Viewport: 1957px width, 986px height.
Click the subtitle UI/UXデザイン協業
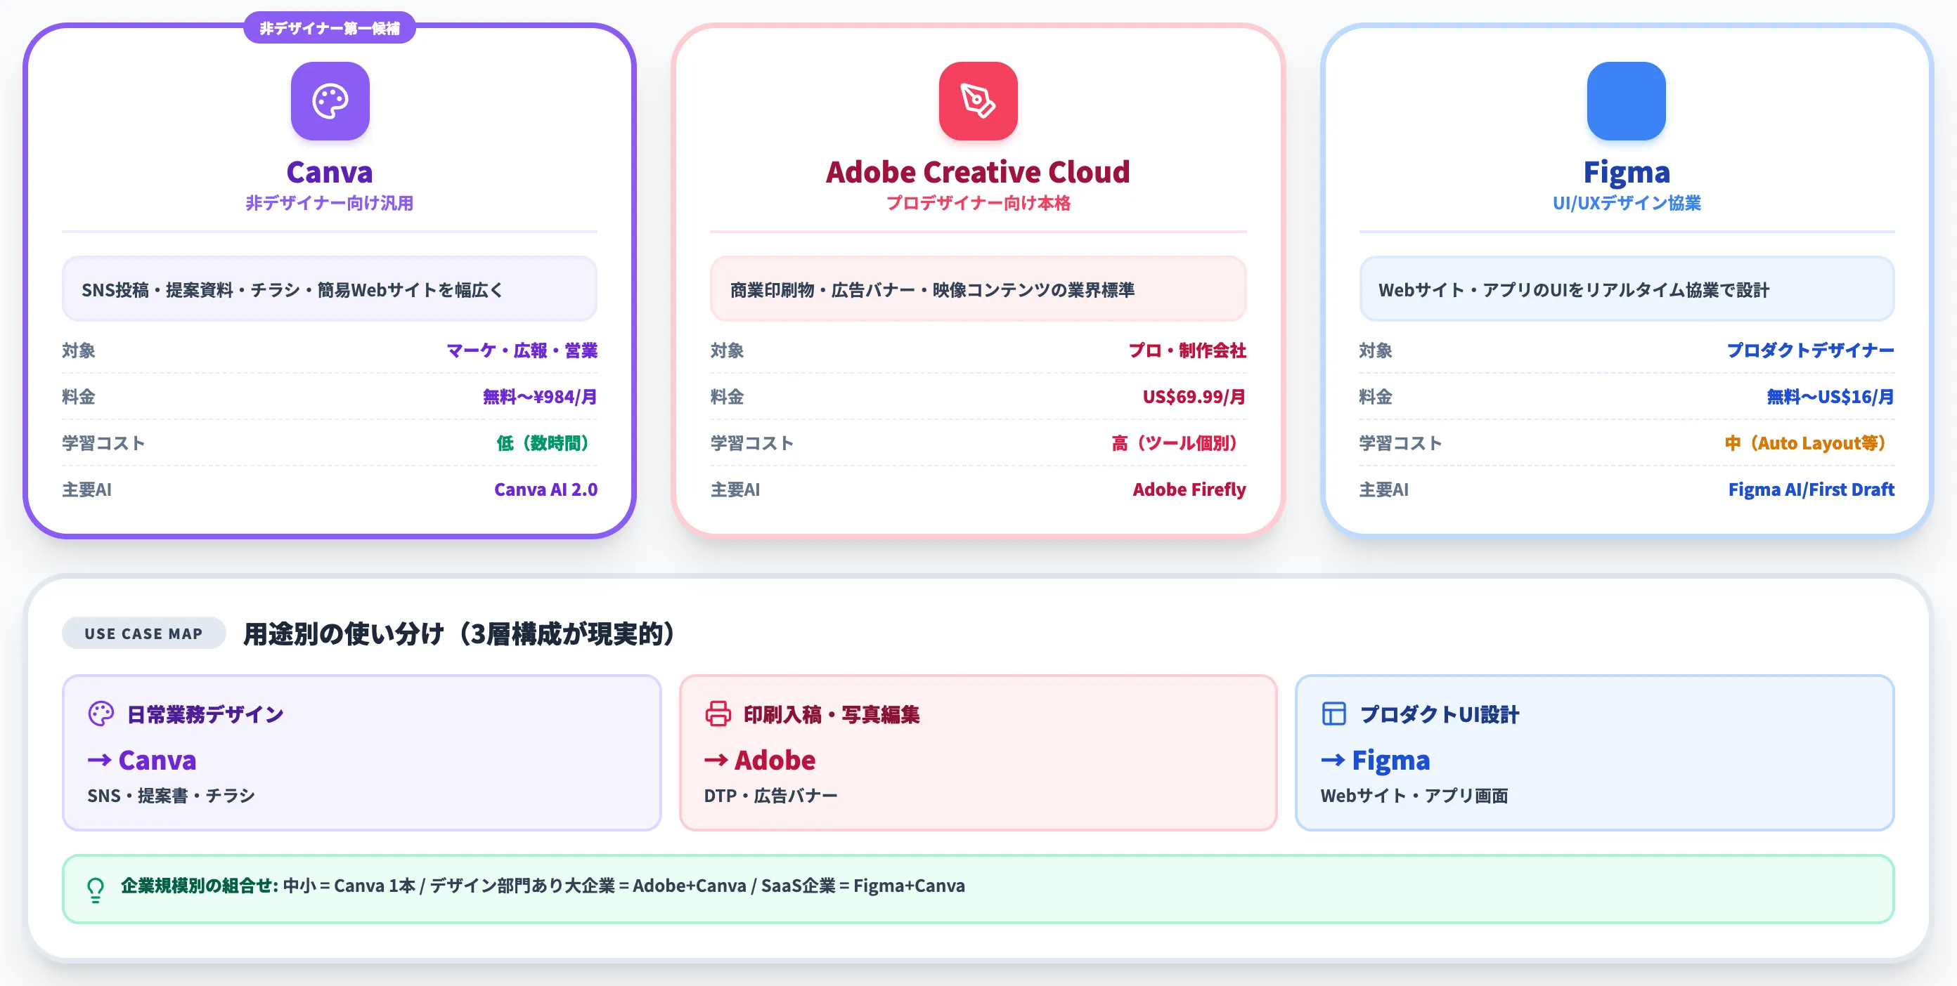pos(1627,204)
